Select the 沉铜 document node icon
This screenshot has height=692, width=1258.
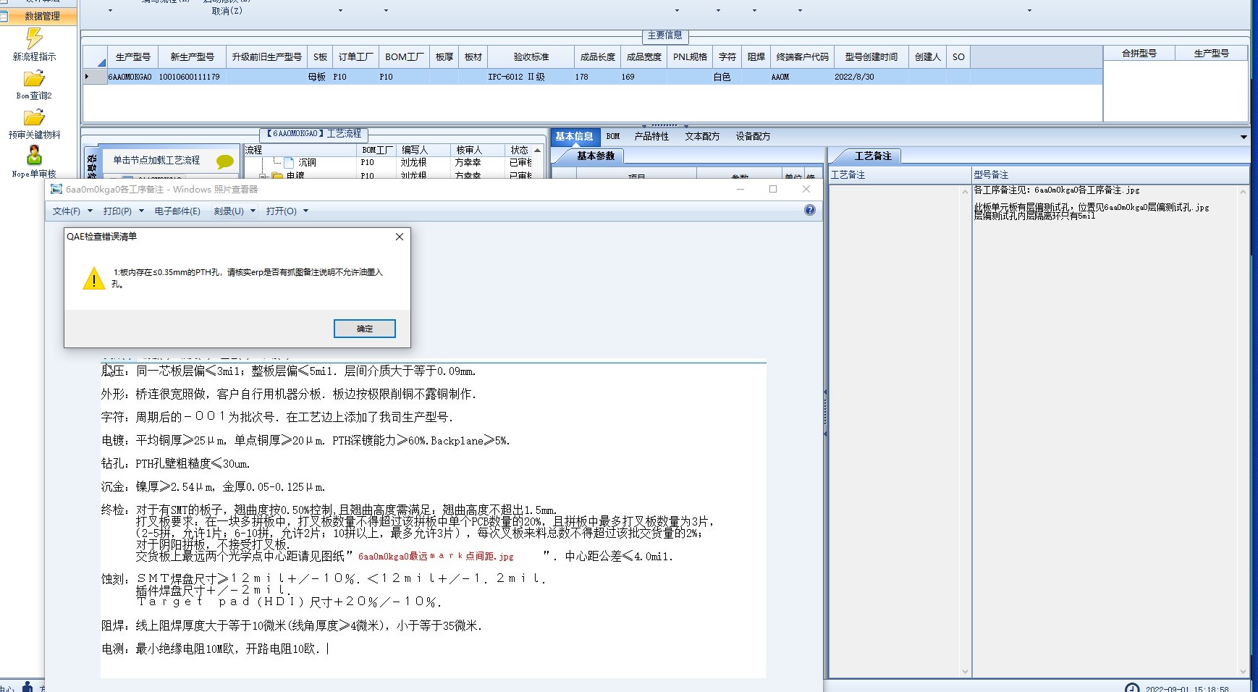click(x=290, y=163)
